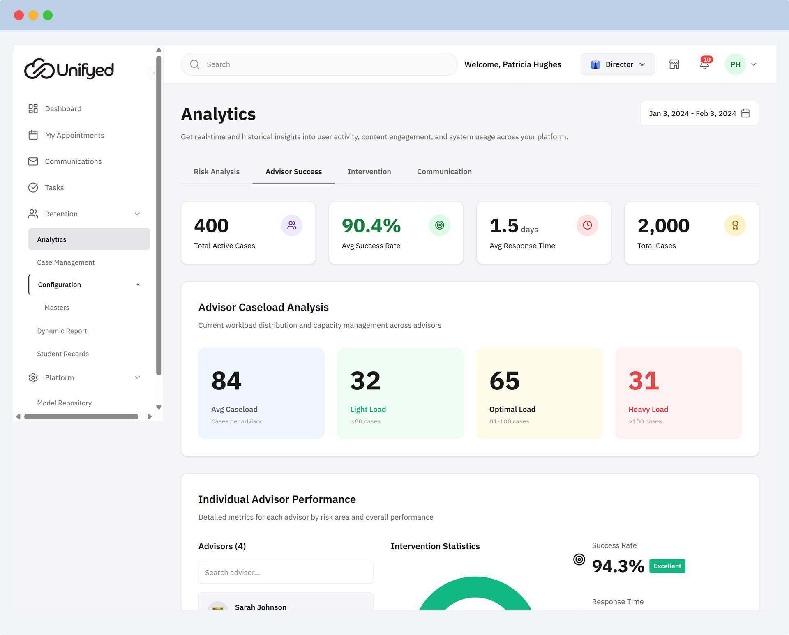Open the Jan 3 - Feb 3 date picker
Screen dimensions: 789x635
(x=699, y=113)
